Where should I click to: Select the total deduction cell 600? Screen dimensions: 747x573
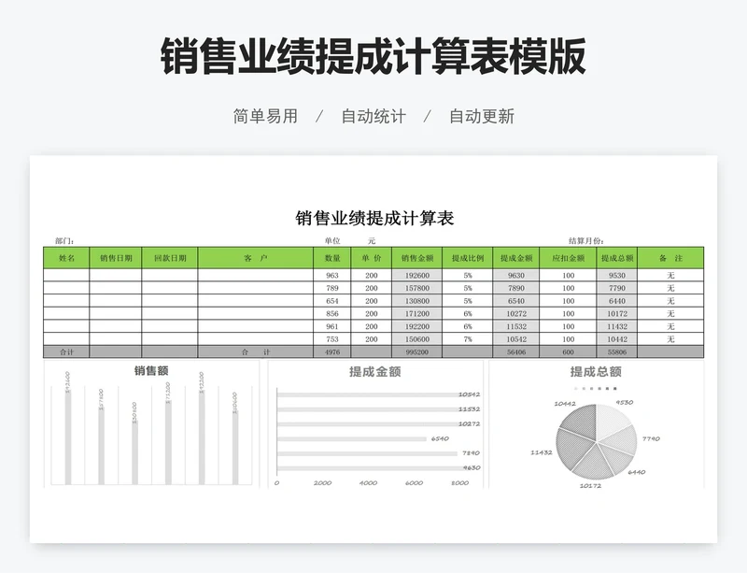(x=568, y=352)
